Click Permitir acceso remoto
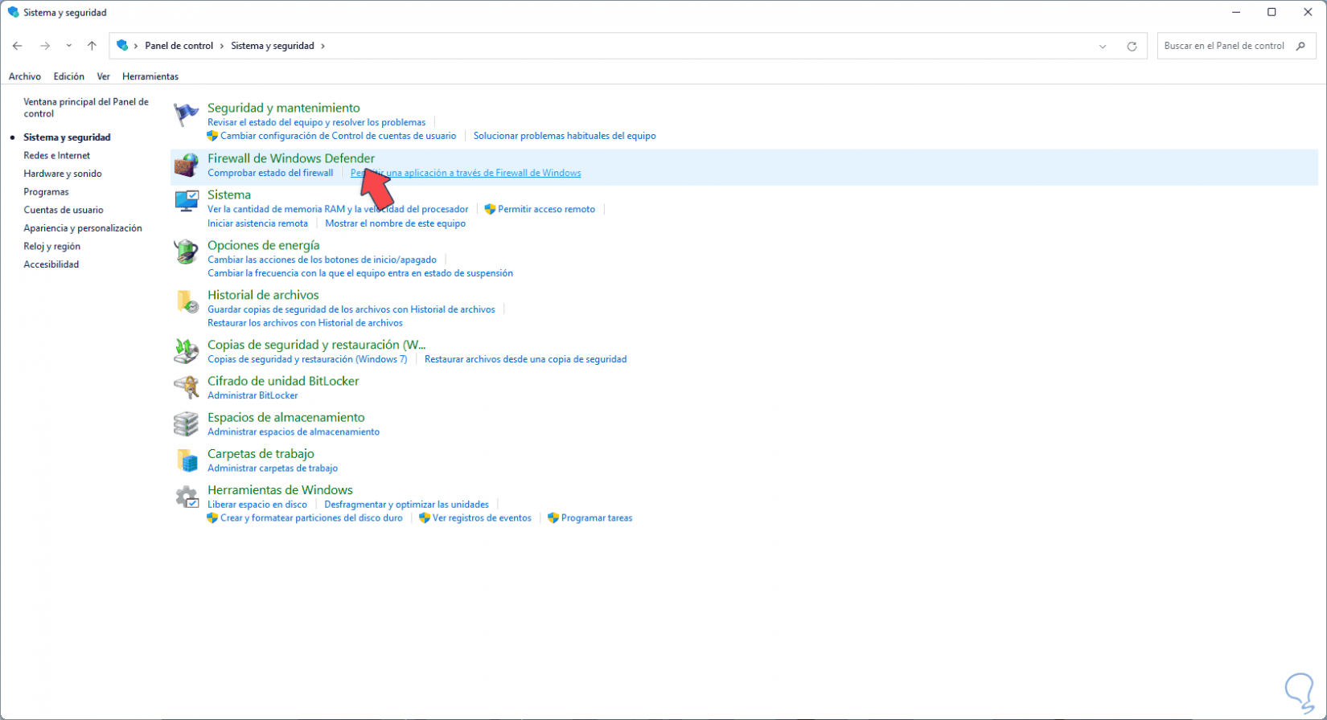Image resolution: width=1327 pixels, height=720 pixels. click(547, 209)
